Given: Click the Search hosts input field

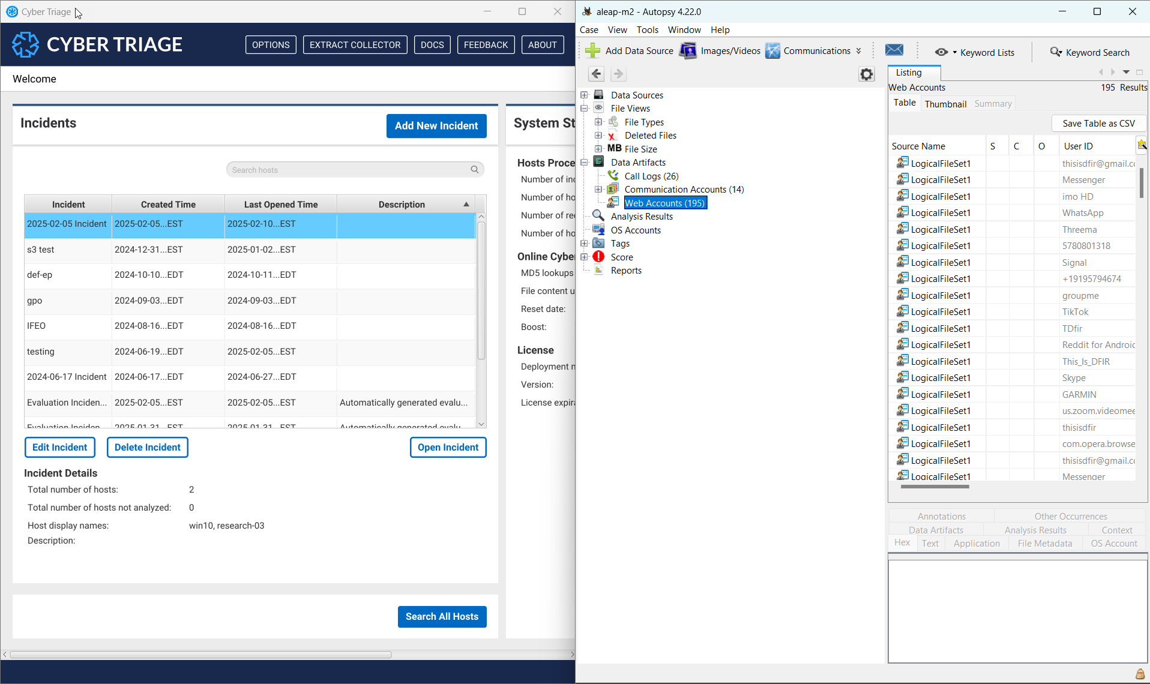Looking at the screenshot, I should [348, 170].
